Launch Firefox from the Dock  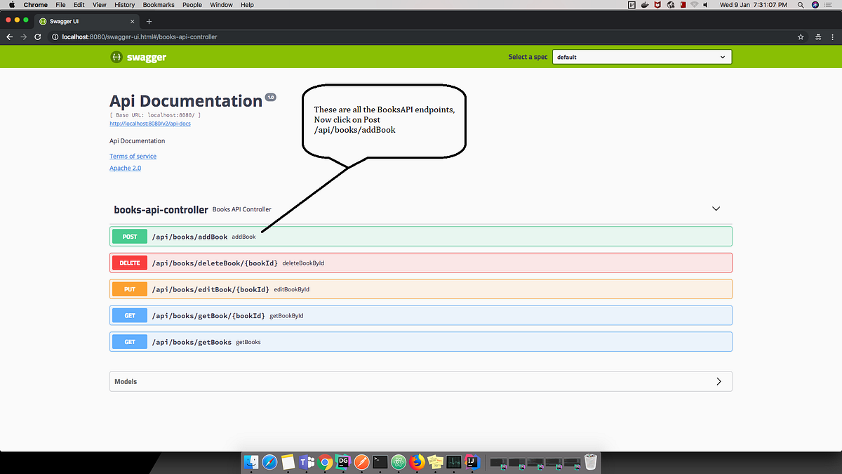tap(416, 461)
